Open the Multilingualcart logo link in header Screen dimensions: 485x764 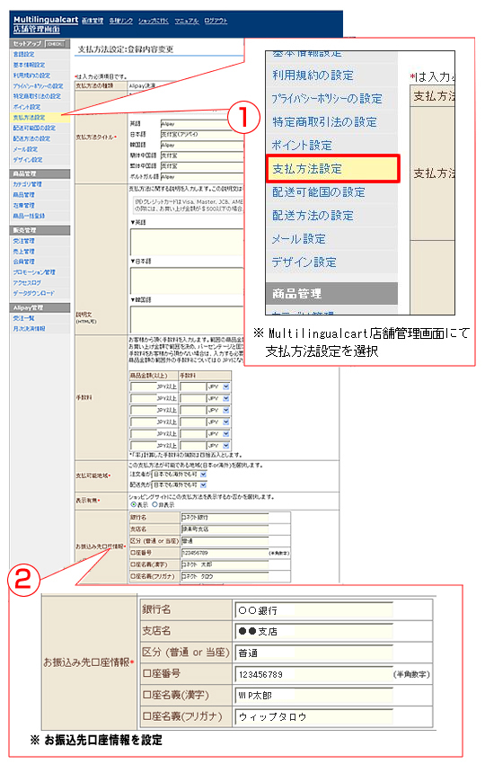coord(46,20)
